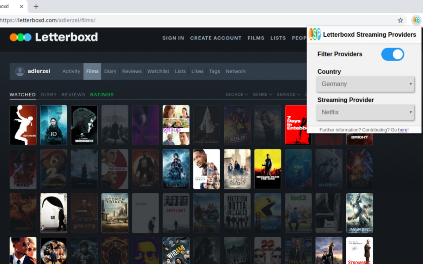Open the Scorch Trials poster
This screenshot has height=264, width=423.
click(x=115, y=213)
